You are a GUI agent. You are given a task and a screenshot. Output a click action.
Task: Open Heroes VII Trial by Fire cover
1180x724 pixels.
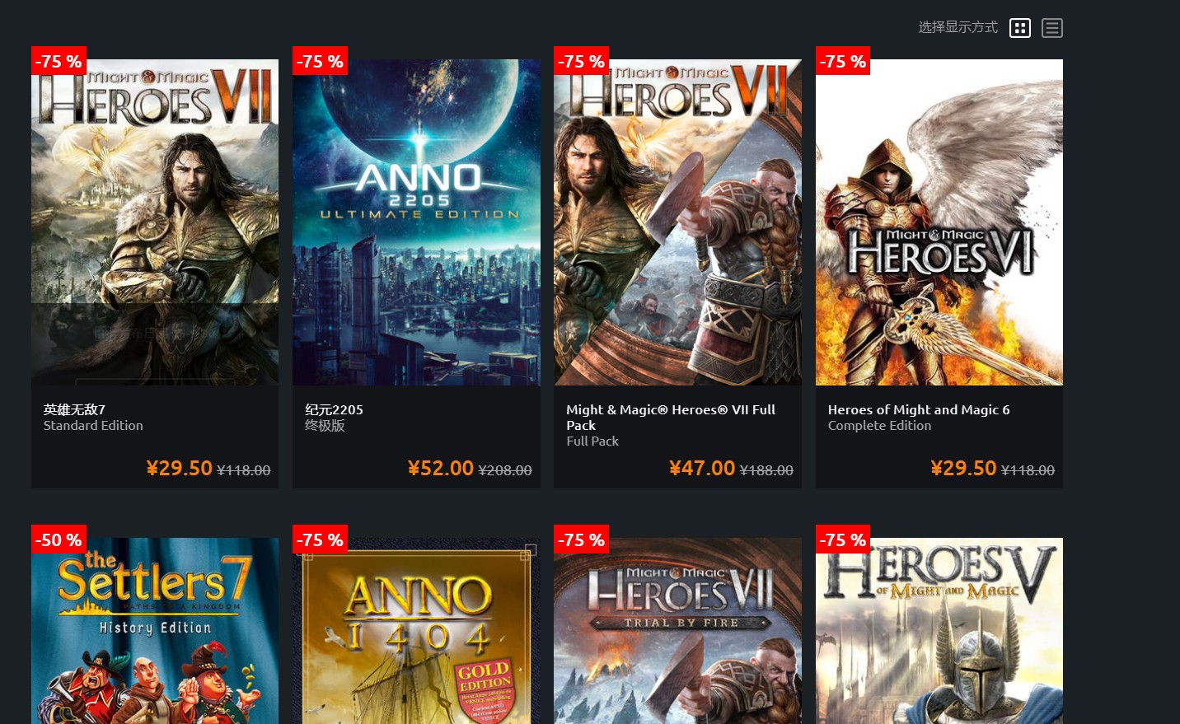(677, 631)
